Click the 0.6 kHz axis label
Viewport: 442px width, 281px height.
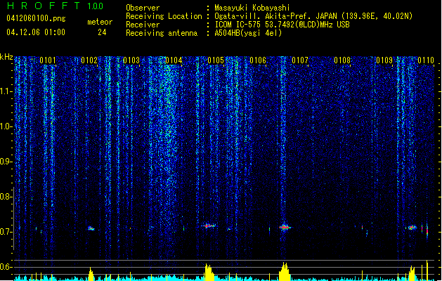coord(6,267)
